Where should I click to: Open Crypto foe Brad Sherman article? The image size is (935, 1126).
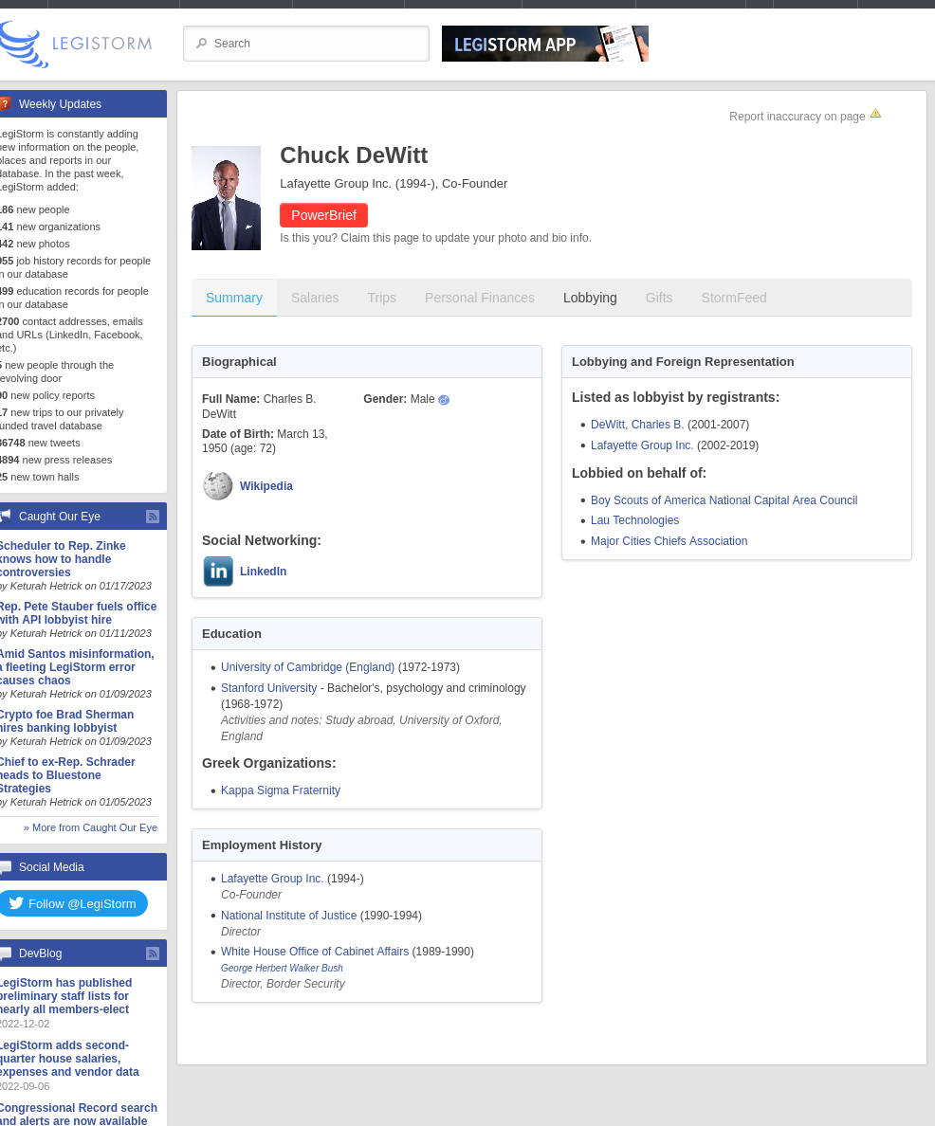(66, 721)
